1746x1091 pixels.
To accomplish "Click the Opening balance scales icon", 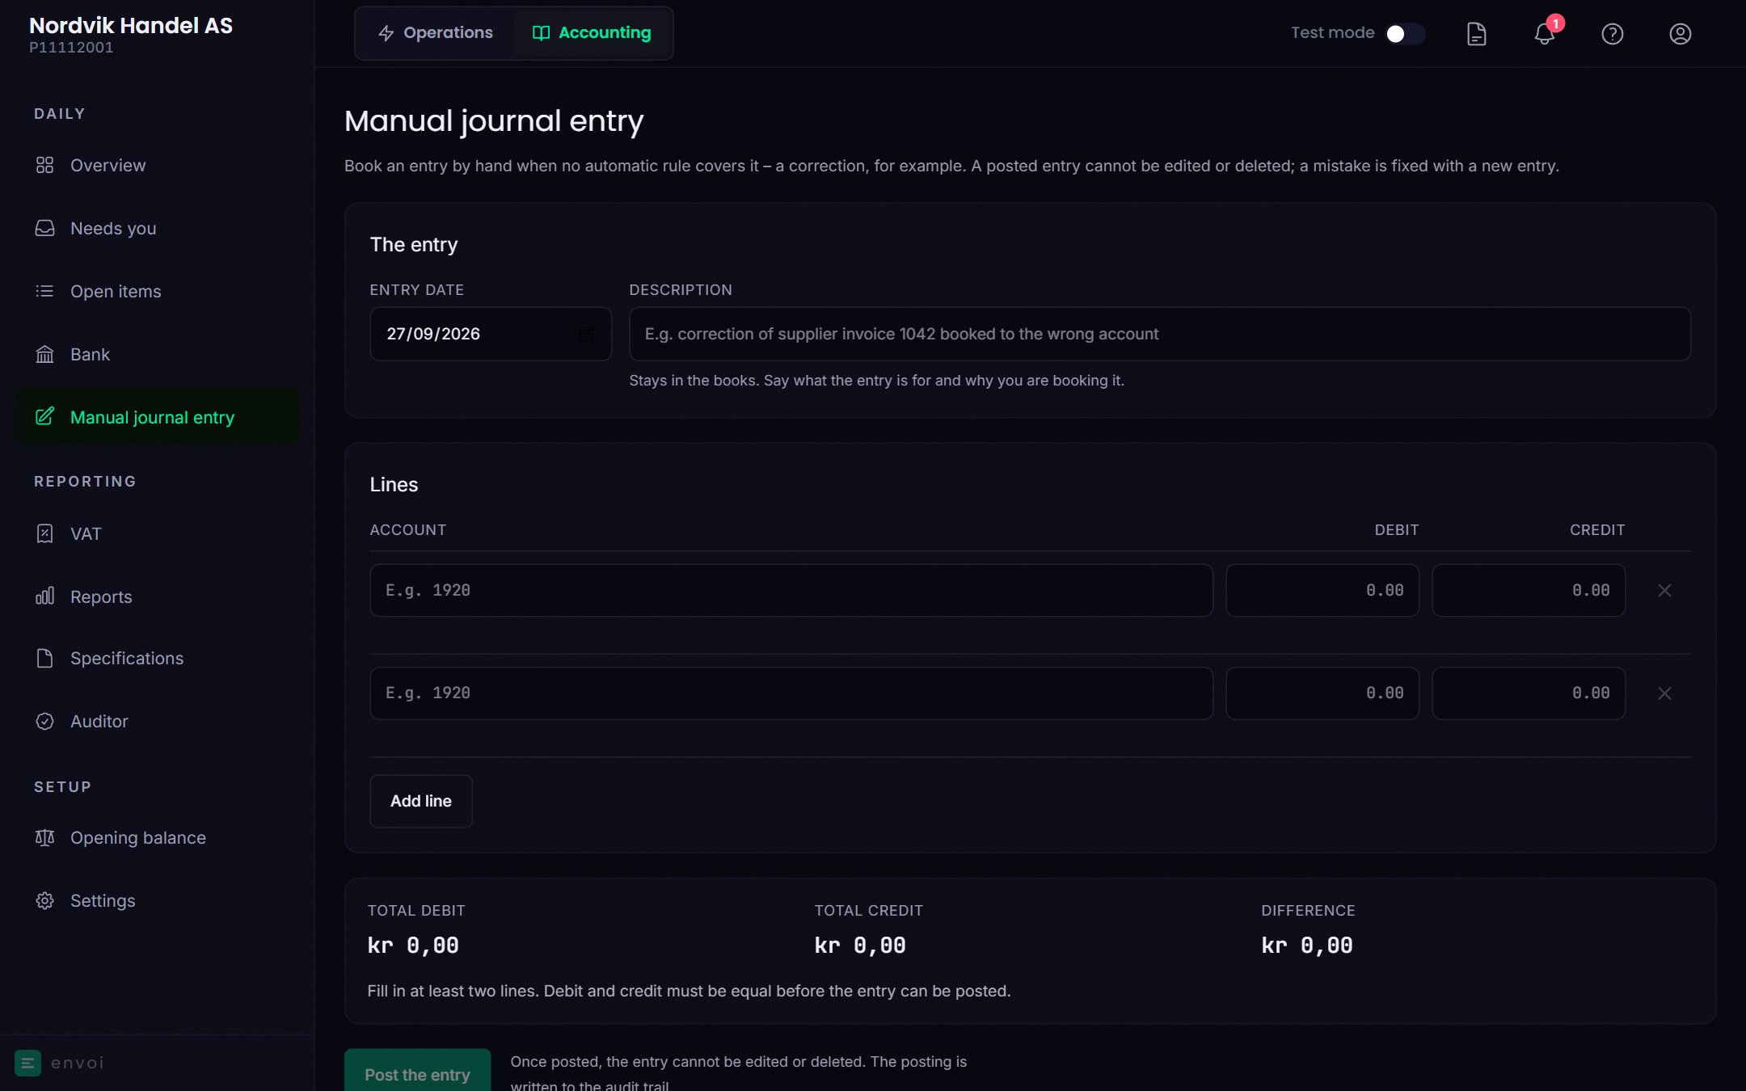I will [x=44, y=837].
